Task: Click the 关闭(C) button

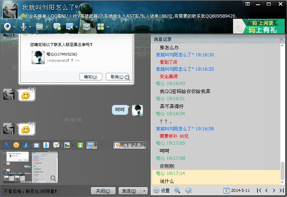Action: [103, 191]
